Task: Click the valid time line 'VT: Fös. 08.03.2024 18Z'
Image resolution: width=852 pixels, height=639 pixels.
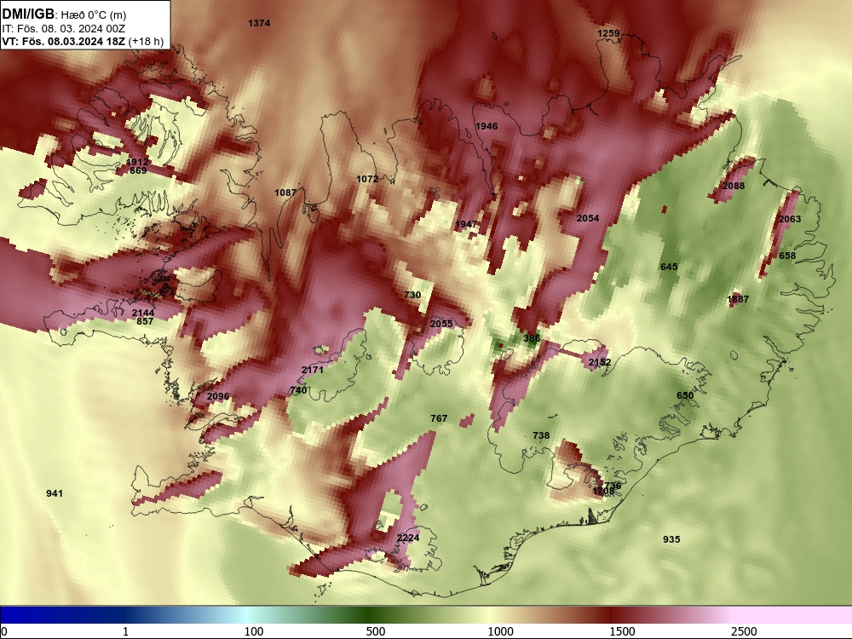Action: [64, 42]
